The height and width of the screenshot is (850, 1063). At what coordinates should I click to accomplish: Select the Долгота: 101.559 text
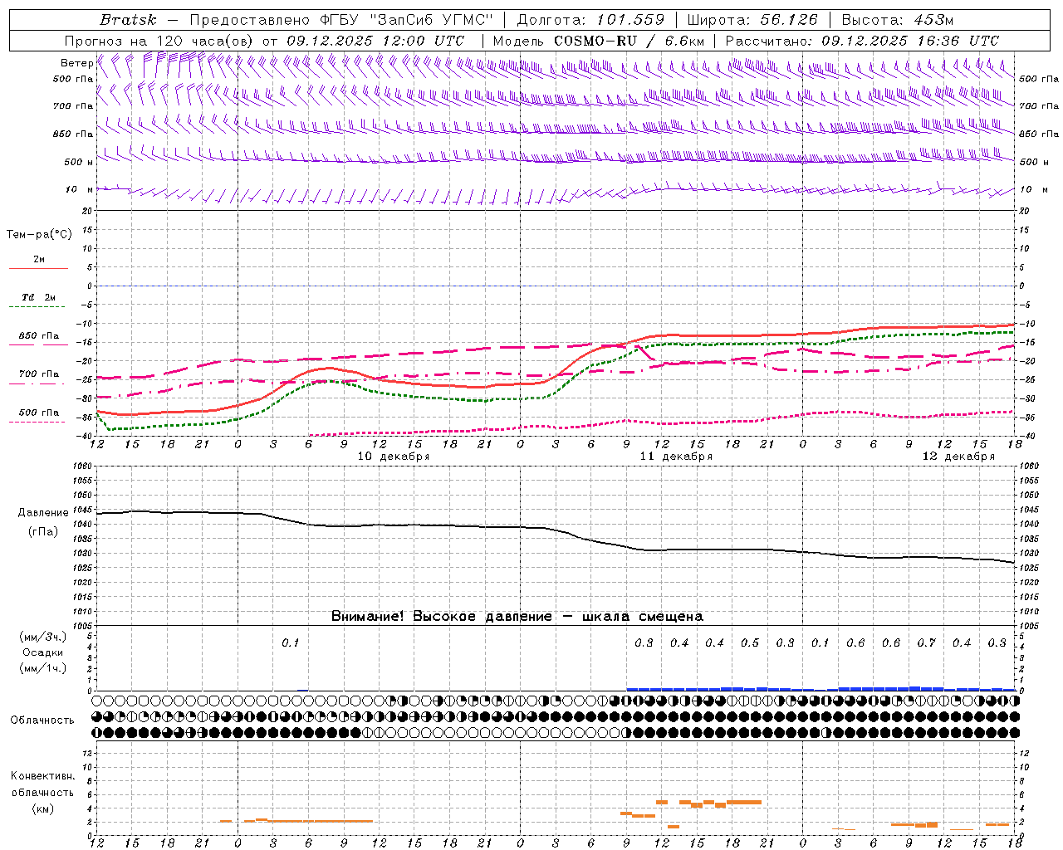[590, 20]
